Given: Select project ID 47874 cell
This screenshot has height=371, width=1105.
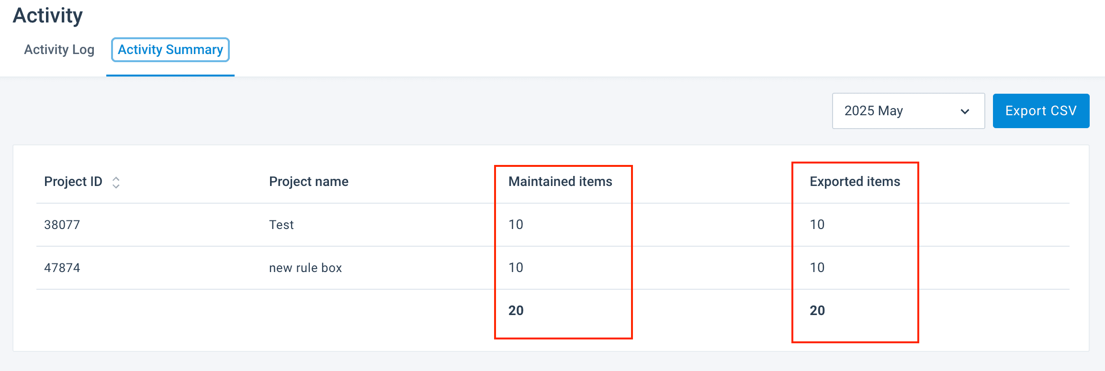Looking at the screenshot, I should pyautogui.click(x=62, y=268).
